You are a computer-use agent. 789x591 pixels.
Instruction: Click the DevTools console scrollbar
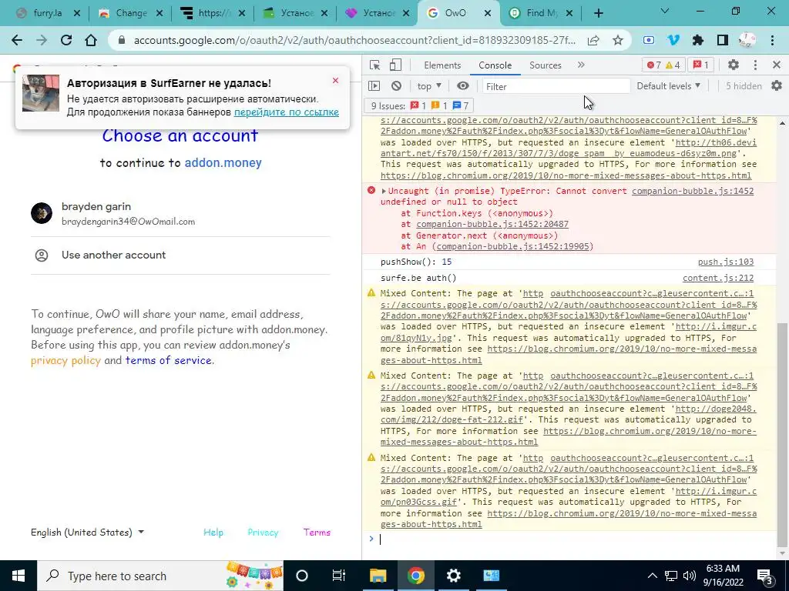tap(782, 435)
